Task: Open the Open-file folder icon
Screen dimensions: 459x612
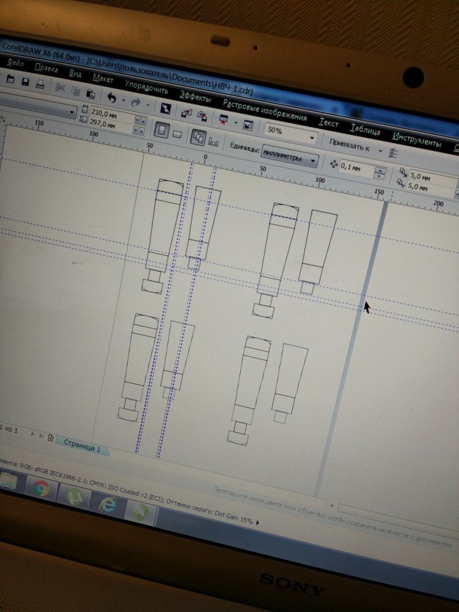Action: coord(10,80)
